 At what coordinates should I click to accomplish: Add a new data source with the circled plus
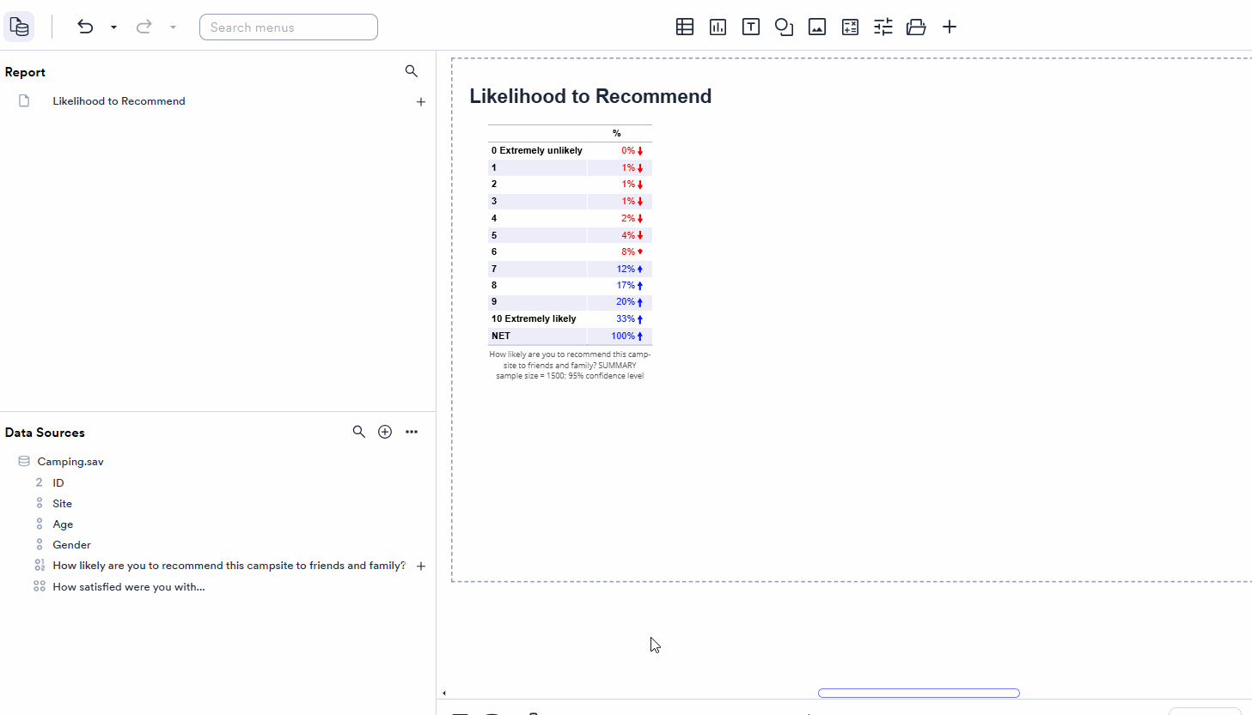click(385, 432)
